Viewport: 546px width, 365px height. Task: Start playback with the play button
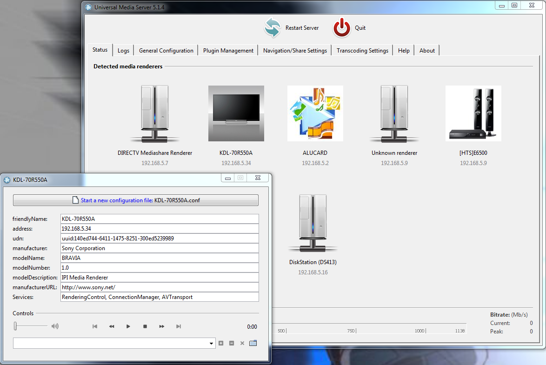click(128, 326)
